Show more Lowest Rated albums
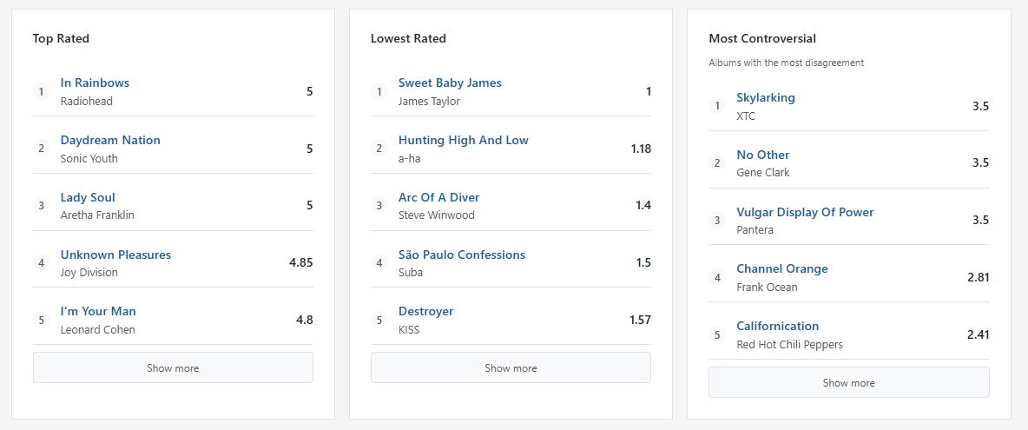 click(x=511, y=367)
